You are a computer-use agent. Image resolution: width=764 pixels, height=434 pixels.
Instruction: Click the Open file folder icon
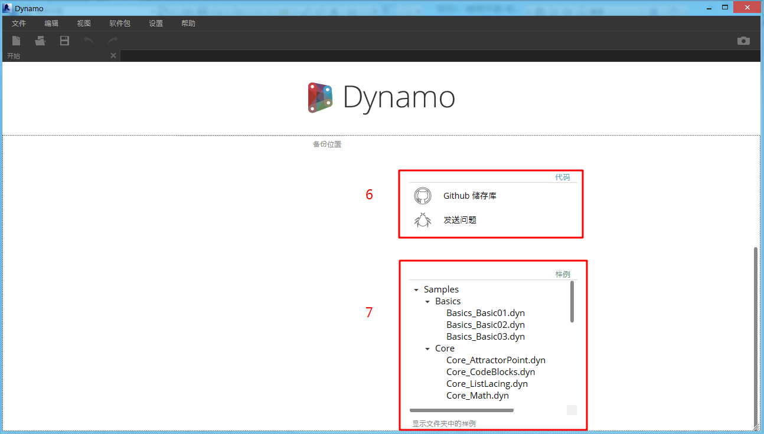[x=40, y=41]
